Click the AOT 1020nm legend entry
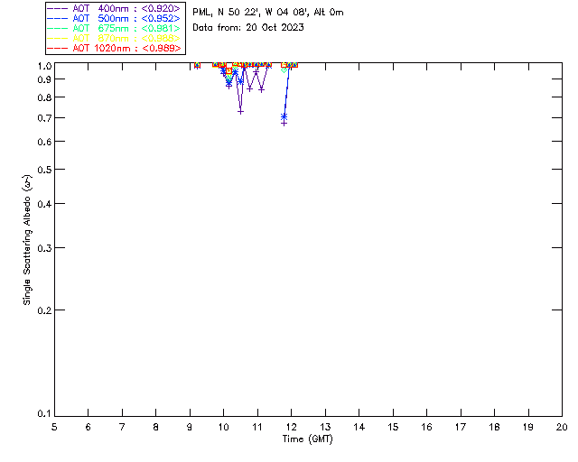 click(x=114, y=48)
